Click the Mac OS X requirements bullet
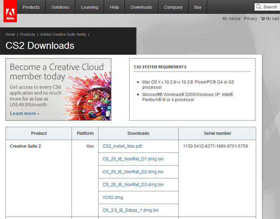This screenshot has width=280, height=219. pos(188,85)
